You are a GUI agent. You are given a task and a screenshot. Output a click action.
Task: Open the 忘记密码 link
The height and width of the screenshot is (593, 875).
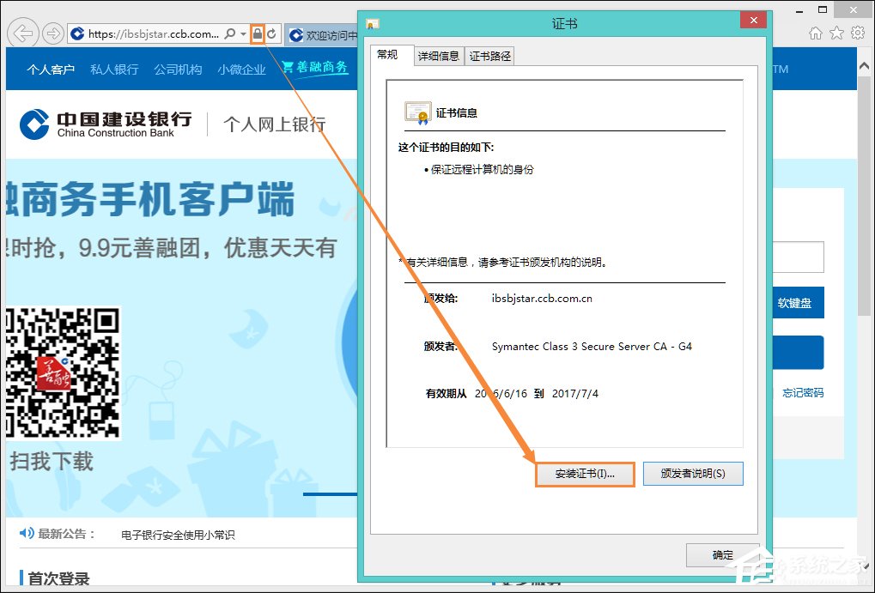pos(802,392)
